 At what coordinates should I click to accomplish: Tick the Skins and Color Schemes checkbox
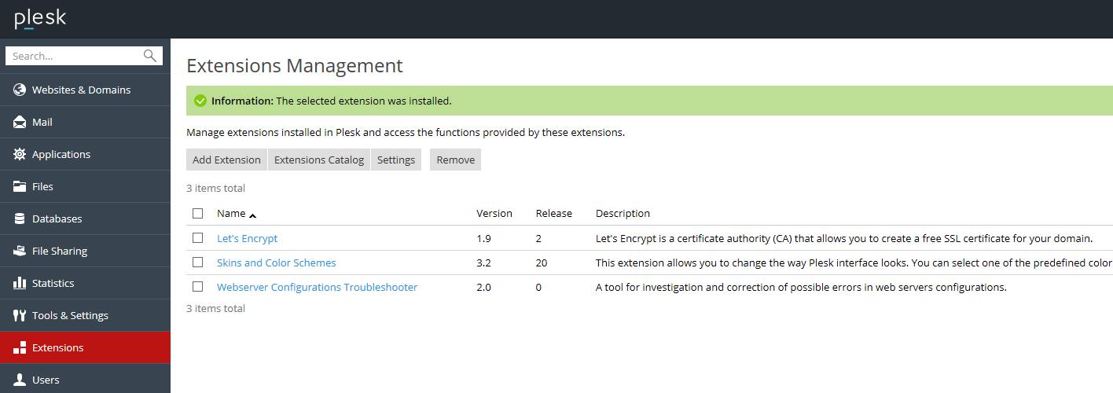click(198, 263)
